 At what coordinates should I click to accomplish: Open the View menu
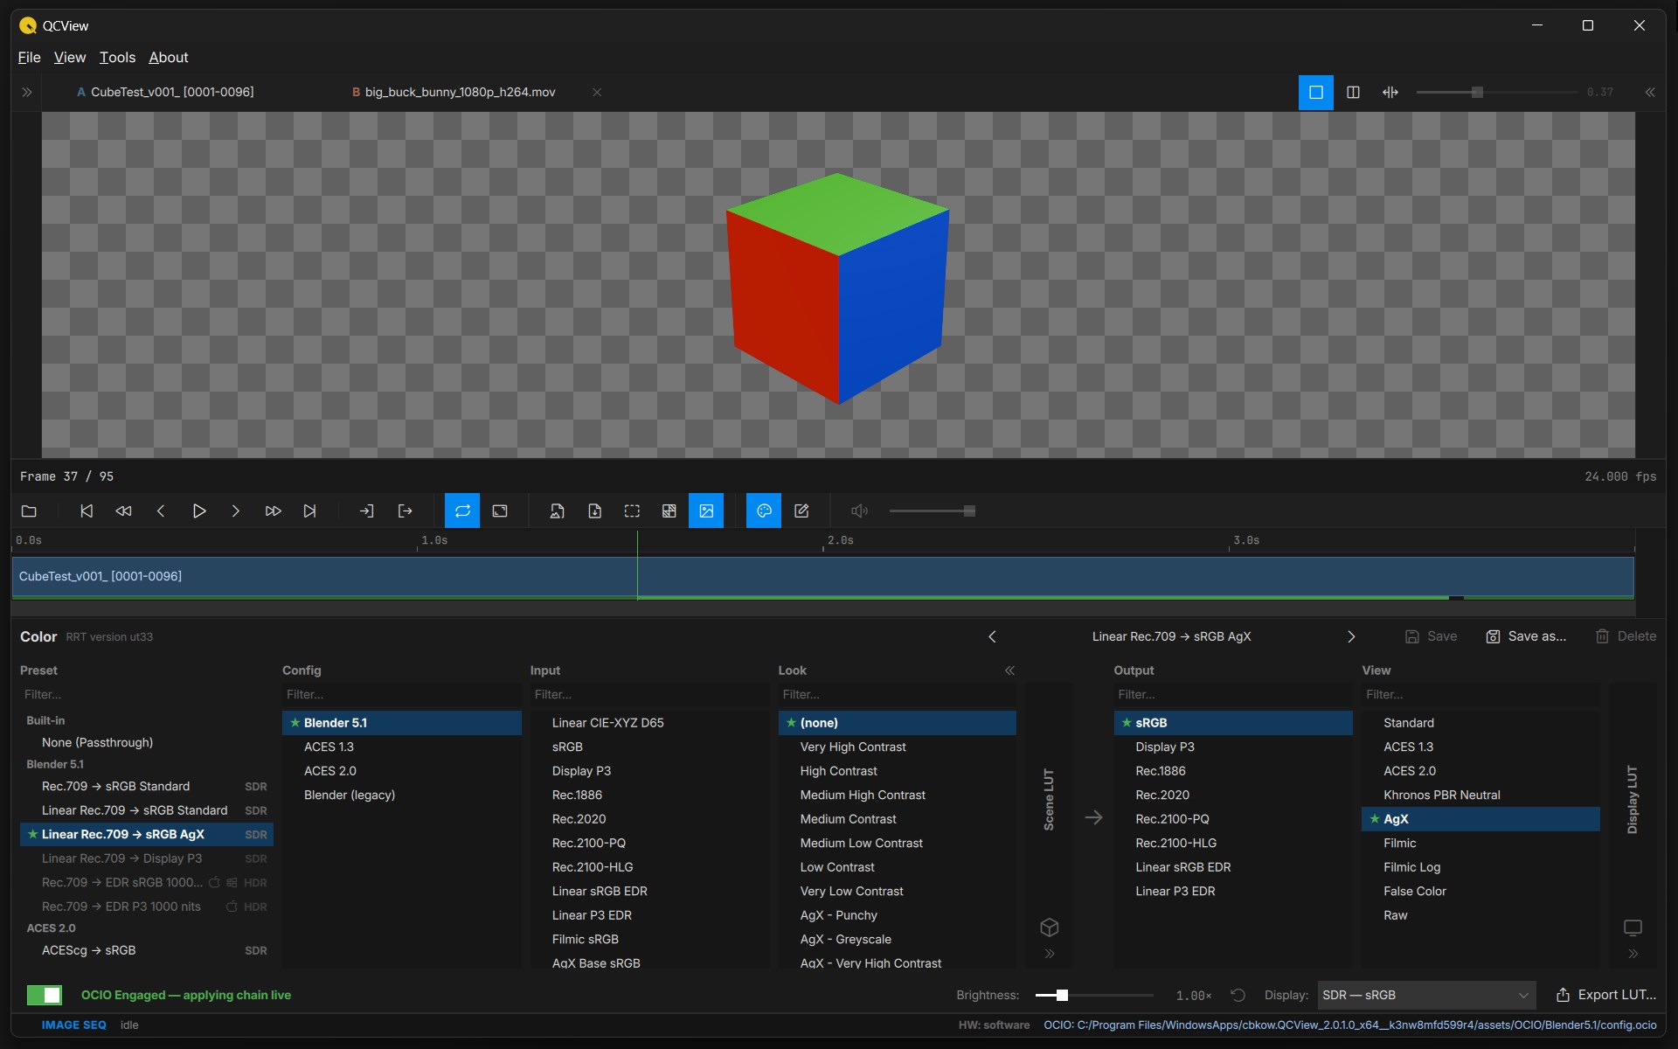tap(70, 58)
